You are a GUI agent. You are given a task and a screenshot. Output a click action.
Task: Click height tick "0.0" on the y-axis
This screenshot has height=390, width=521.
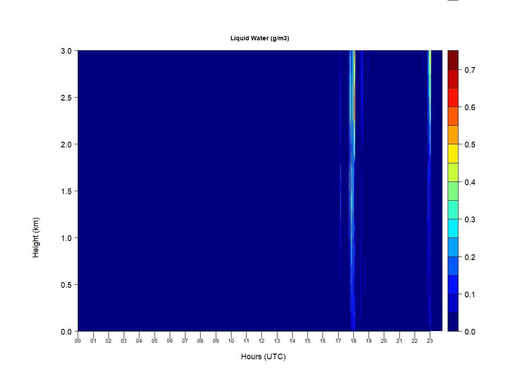coord(66,331)
